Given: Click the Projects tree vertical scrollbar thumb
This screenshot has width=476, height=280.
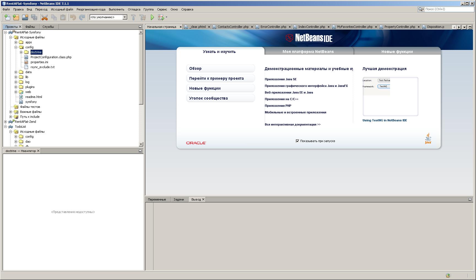Looking at the screenshot, I should point(141,70).
